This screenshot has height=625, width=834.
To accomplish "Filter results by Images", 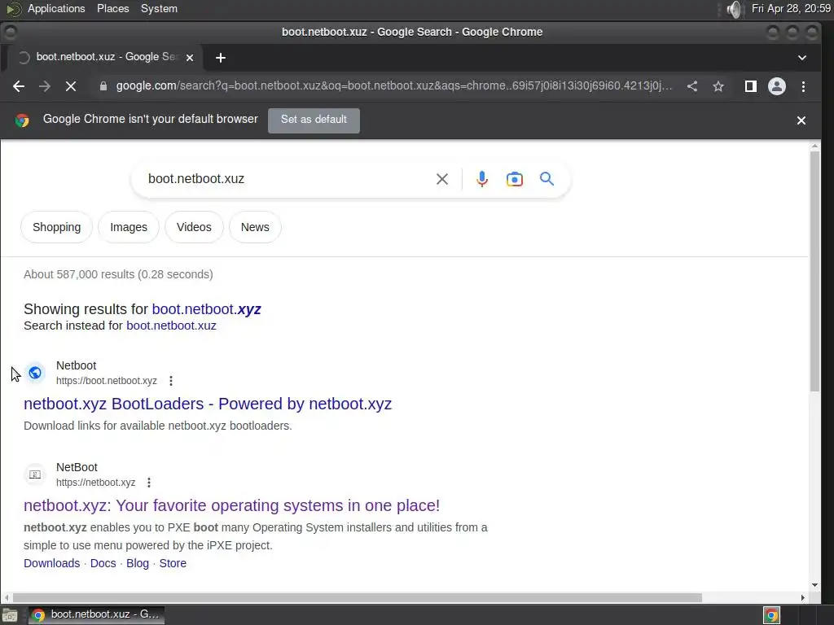I will coord(129,227).
